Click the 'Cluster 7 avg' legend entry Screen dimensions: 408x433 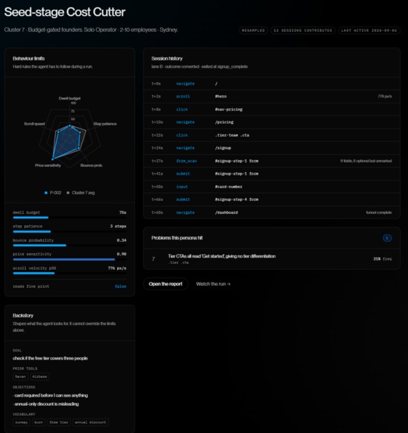pyautogui.click(x=81, y=193)
